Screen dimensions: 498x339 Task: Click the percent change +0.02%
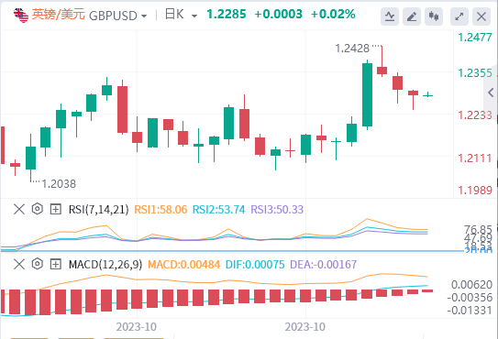pos(333,15)
